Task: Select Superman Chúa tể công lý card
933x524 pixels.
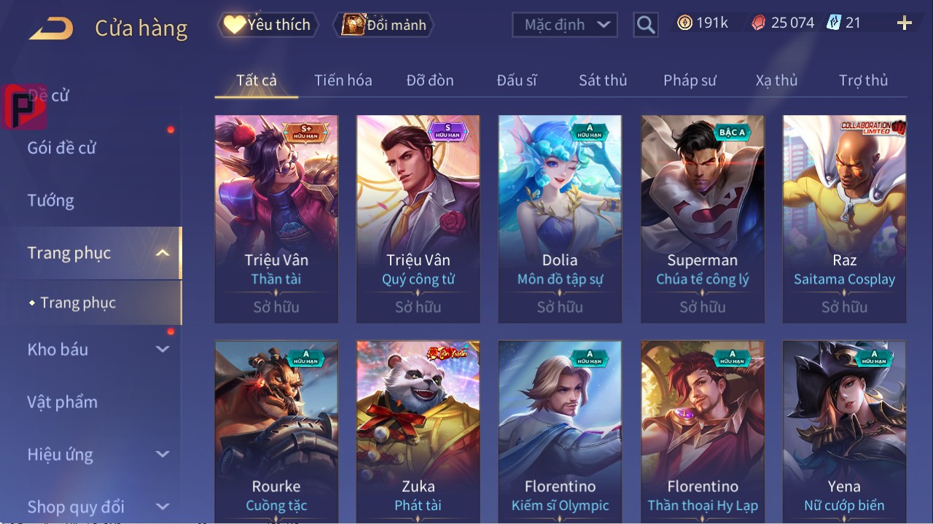Action: point(703,219)
